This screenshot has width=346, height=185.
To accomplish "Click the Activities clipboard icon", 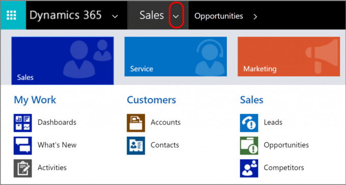I will pos(23,168).
